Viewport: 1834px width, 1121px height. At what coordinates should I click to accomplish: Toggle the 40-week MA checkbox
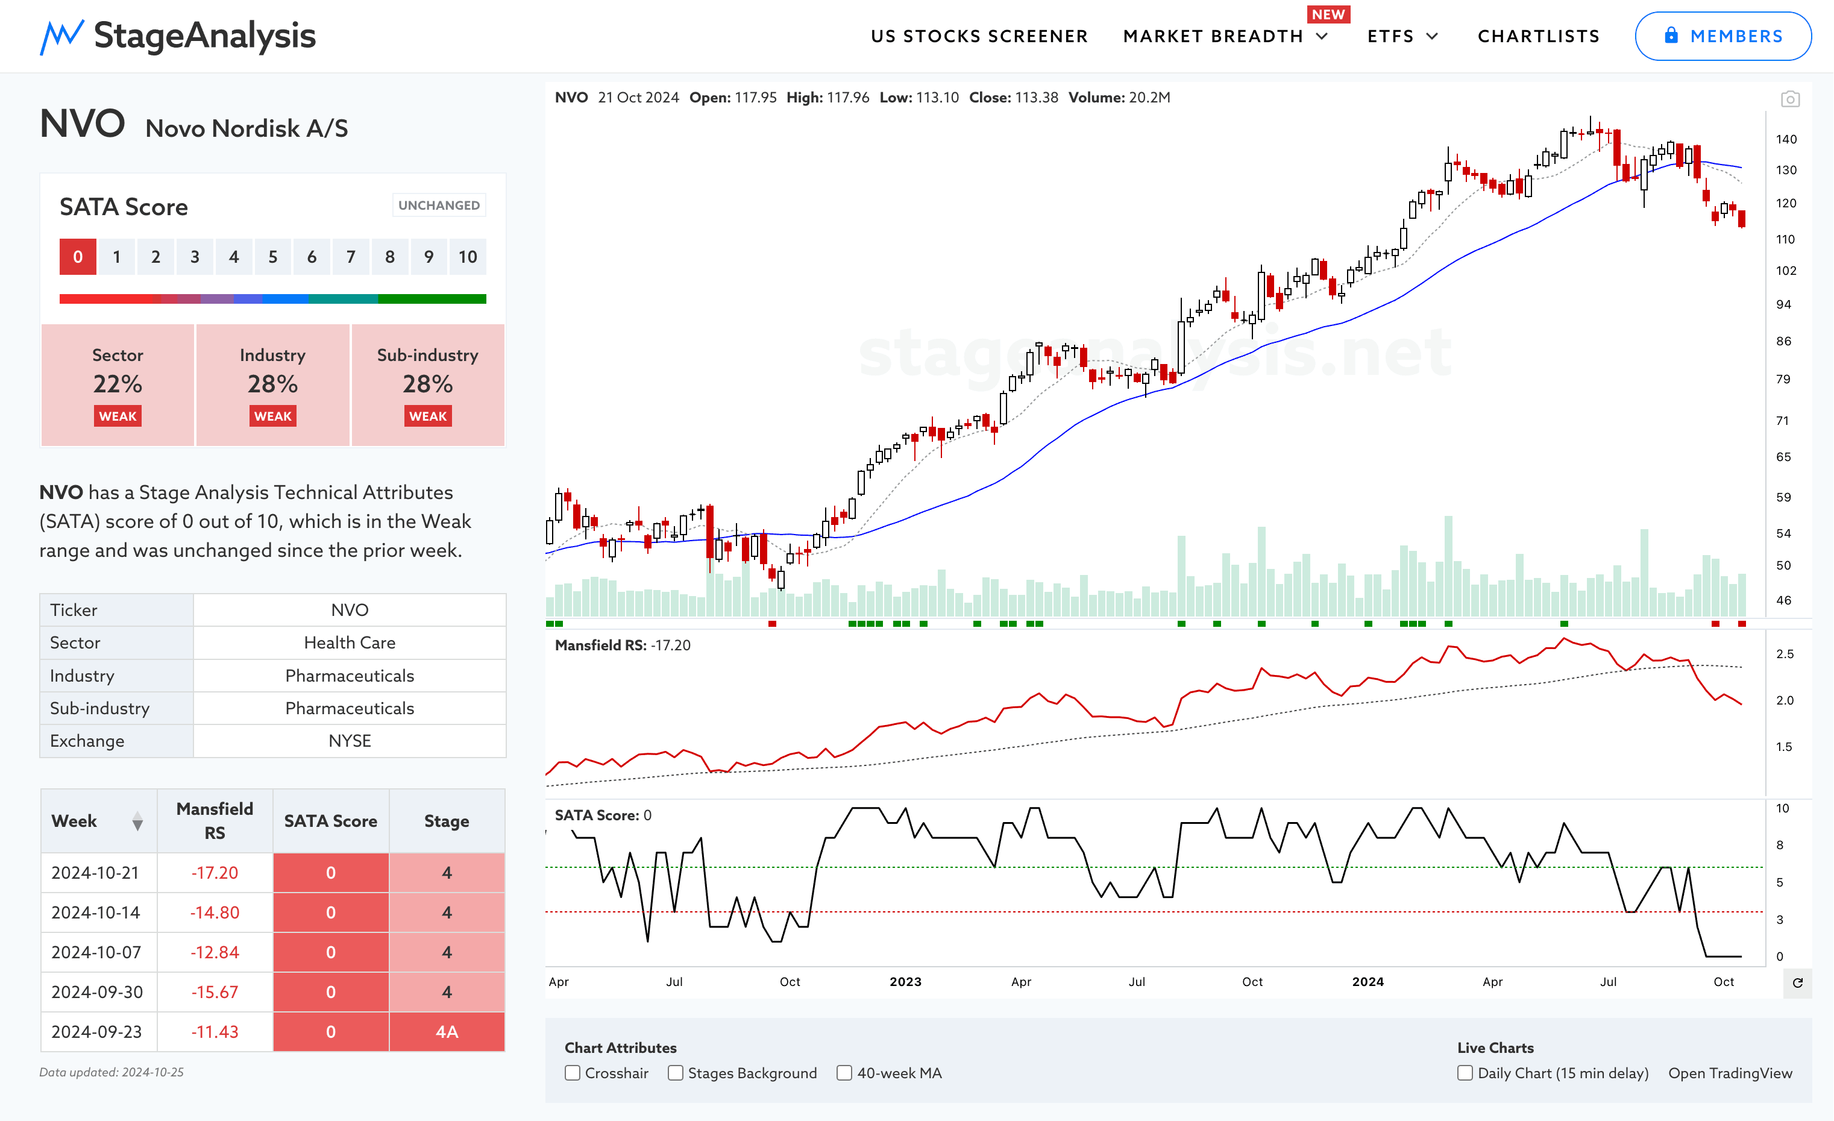[x=844, y=1073]
